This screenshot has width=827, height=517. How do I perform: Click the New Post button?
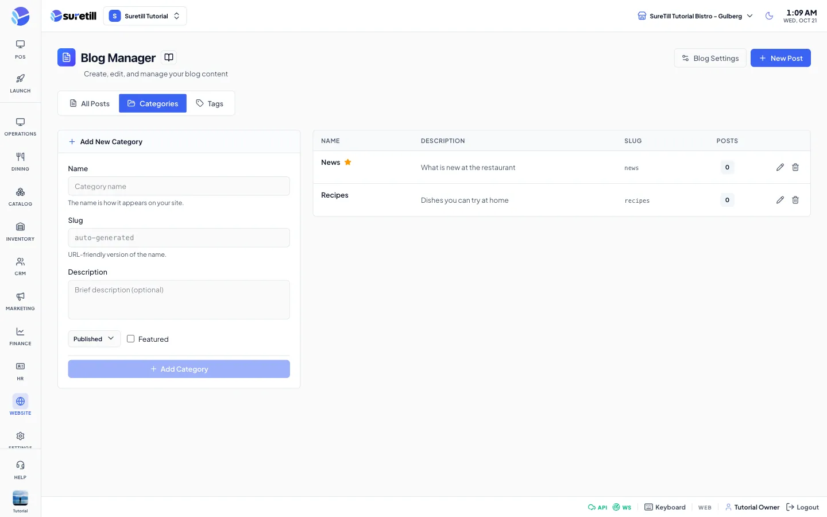[780, 58]
